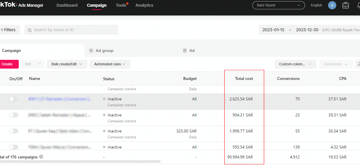Click the search magnifier icon

coord(30,30)
